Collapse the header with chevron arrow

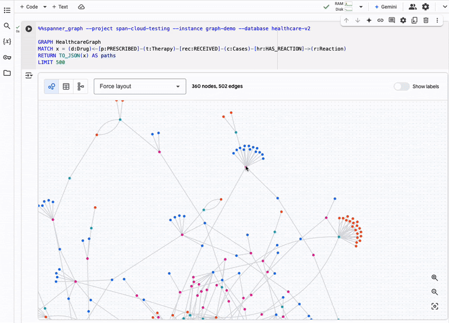tap(445, 7)
